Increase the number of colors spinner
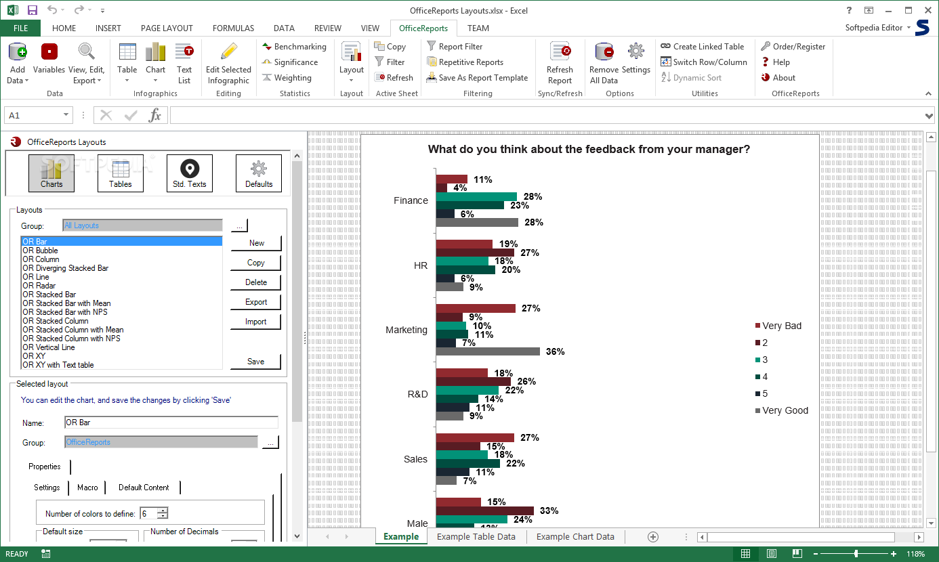Image resolution: width=939 pixels, height=562 pixels. pyautogui.click(x=163, y=511)
